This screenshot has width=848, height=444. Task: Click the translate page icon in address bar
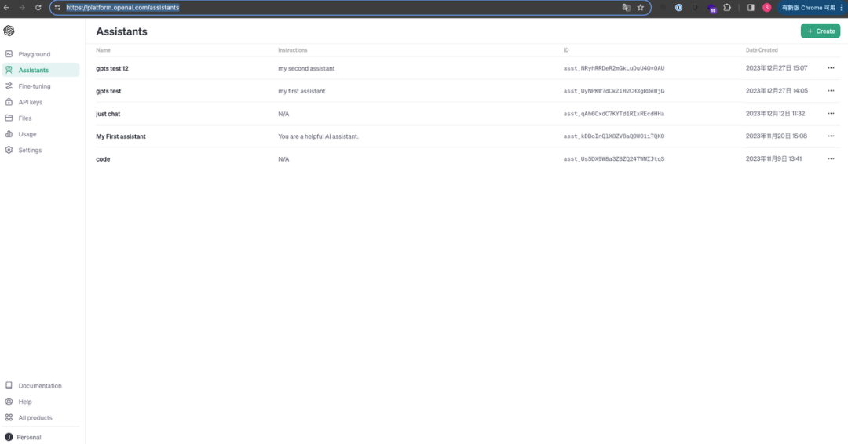(x=627, y=8)
